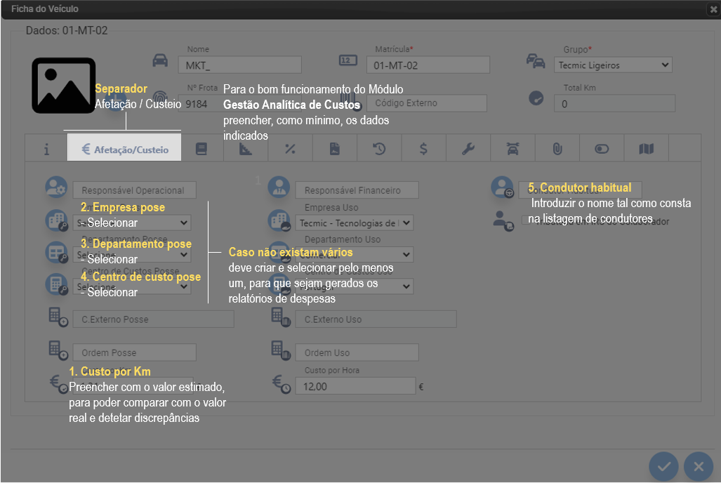Click the Departamento Posse icon

point(57,252)
